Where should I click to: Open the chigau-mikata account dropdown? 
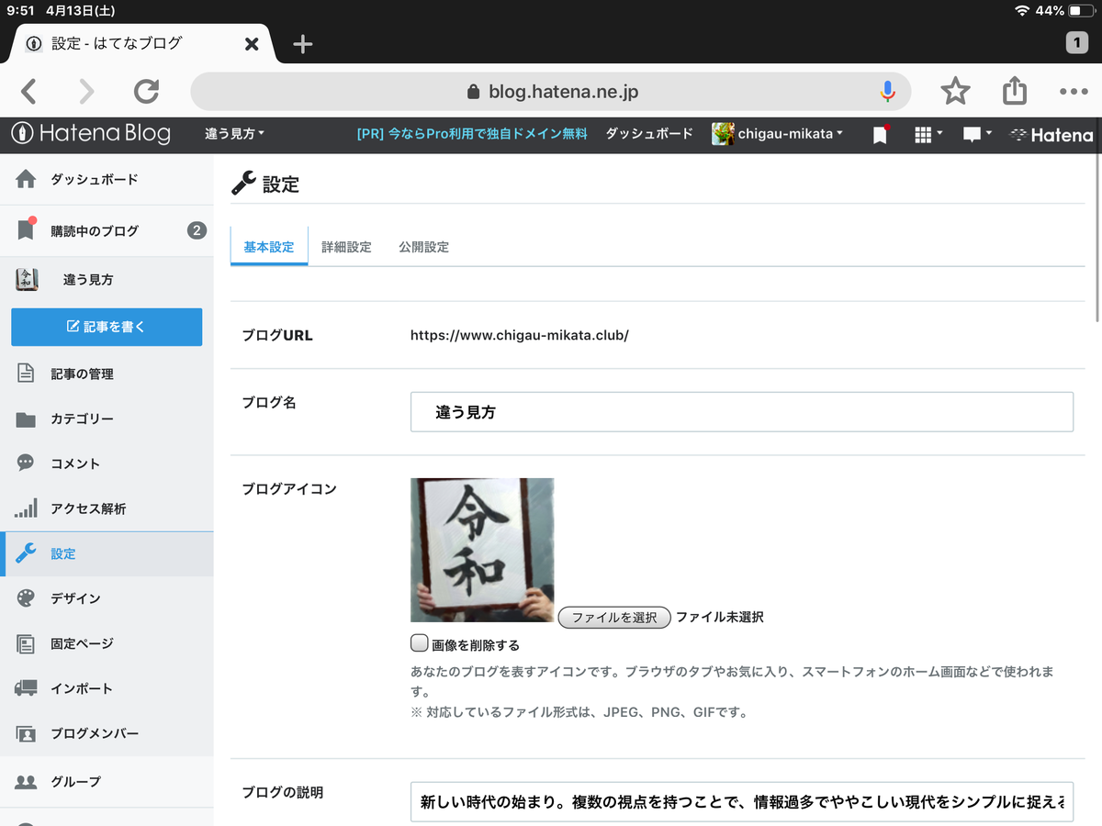[x=778, y=134]
